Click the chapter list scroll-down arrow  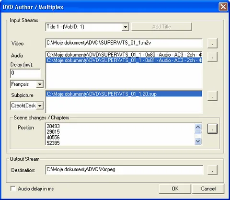198,141
